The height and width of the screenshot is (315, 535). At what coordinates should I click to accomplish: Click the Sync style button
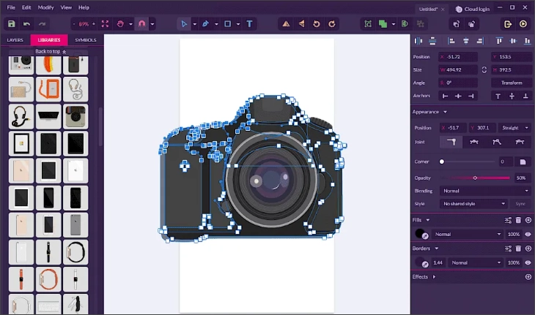[520, 204]
